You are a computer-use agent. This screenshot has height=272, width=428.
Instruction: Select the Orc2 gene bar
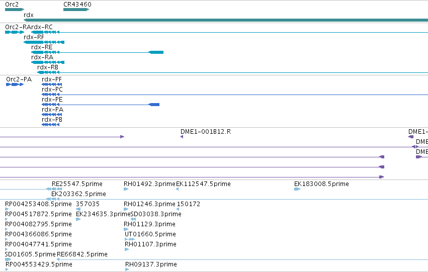(x=15, y=10)
